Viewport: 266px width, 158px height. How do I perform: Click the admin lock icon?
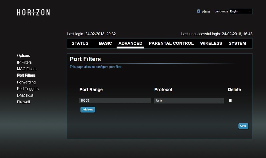[x=198, y=11]
